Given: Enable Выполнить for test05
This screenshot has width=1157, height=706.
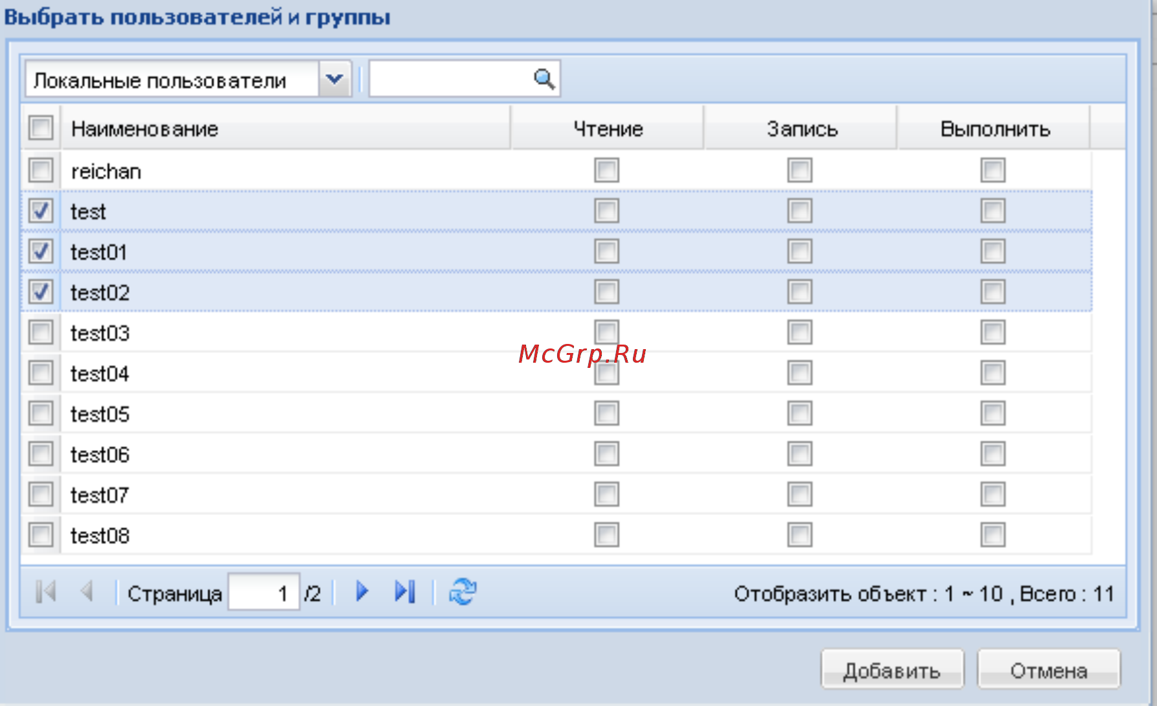Looking at the screenshot, I should coord(993,413).
